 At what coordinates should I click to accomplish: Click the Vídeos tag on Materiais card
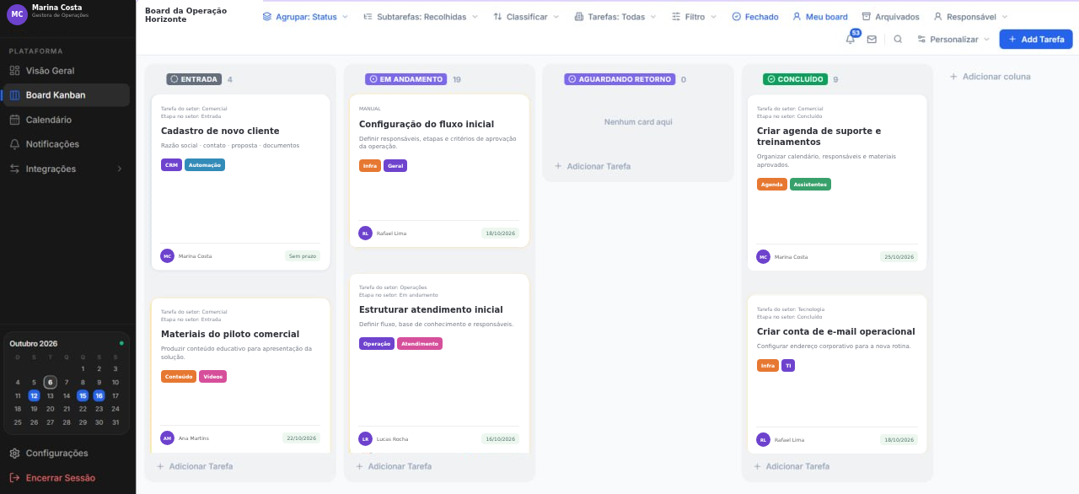pyautogui.click(x=212, y=377)
